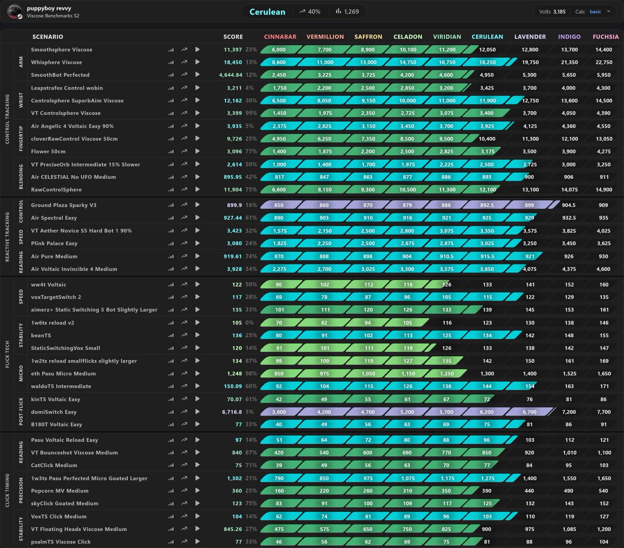
Task: Open leaderboard icon for Air CELESTIAL No UFO Medium
Action: coord(171,177)
